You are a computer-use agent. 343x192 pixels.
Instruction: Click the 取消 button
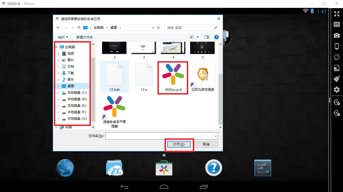pyautogui.click(x=206, y=144)
